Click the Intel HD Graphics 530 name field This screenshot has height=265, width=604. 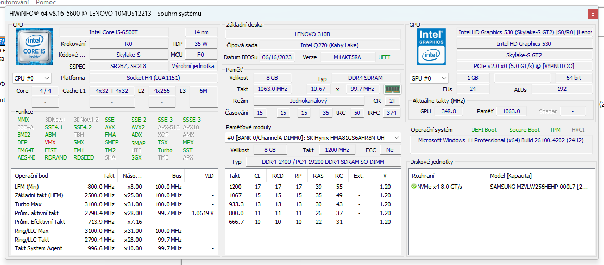pyautogui.click(x=524, y=44)
